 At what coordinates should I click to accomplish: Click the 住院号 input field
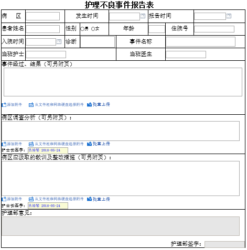click(x=214, y=29)
